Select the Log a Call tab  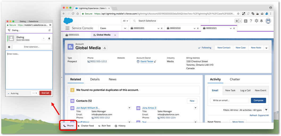point(245,90)
